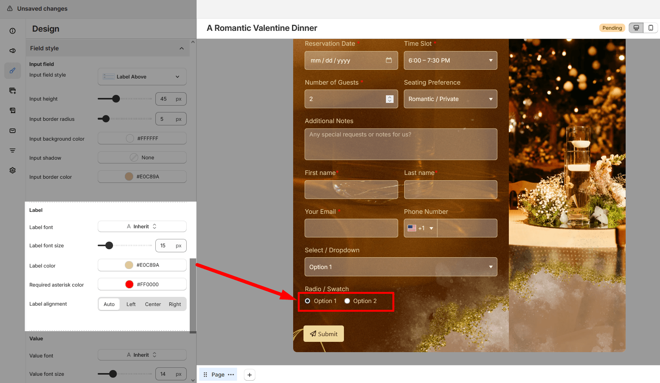This screenshot has height=383, width=660.
Task: Open the Seating Preference dropdown
Action: (450, 99)
